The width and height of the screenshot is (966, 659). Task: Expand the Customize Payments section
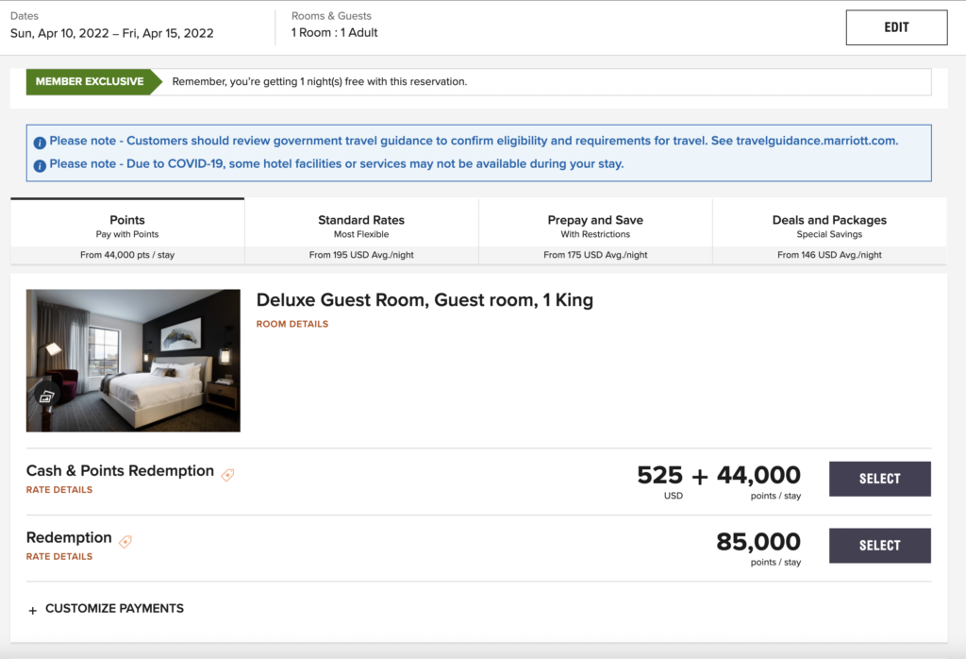coord(106,608)
